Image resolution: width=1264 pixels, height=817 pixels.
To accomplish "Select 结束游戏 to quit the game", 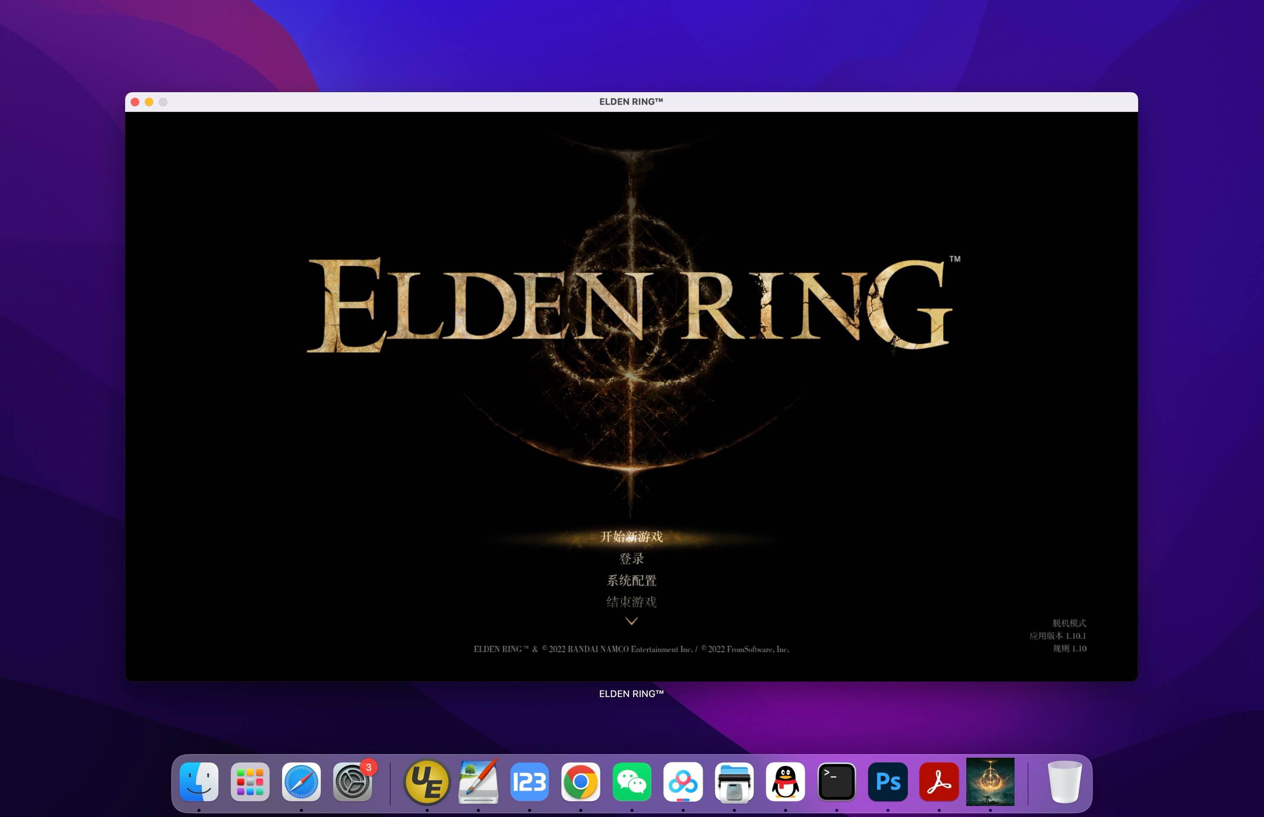I will [x=632, y=602].
